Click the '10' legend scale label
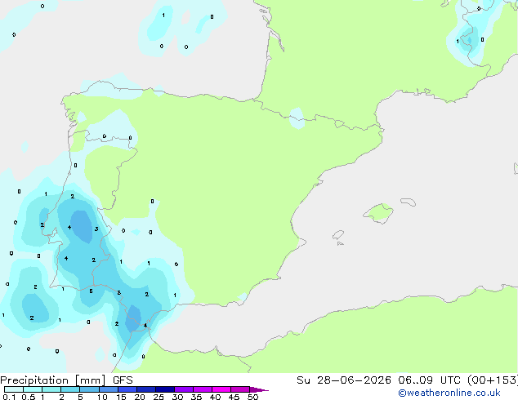This screenshot has width=518, height=400. pos(102,397)
